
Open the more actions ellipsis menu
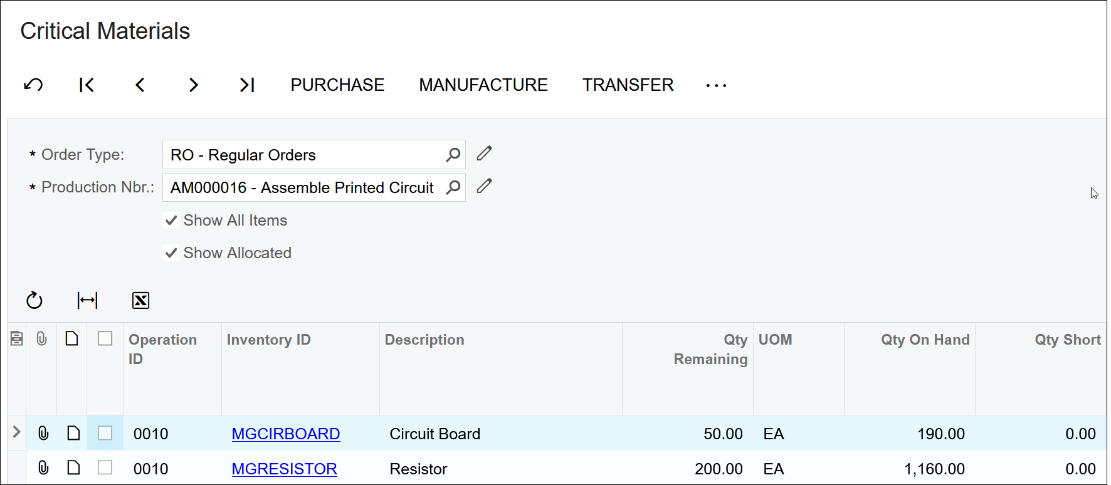716,85
